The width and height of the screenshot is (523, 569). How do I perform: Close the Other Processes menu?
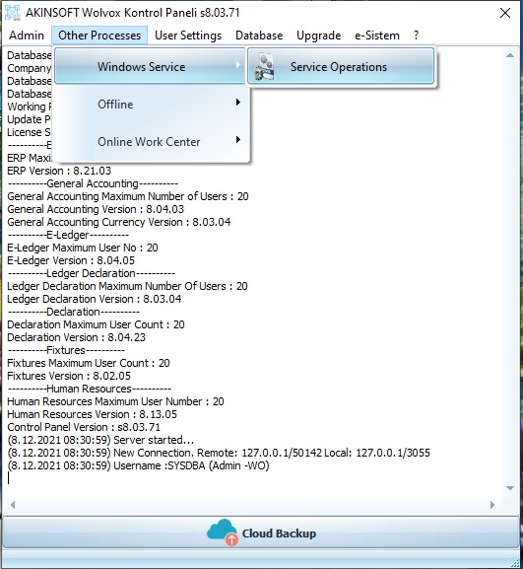tap(99, 36)
